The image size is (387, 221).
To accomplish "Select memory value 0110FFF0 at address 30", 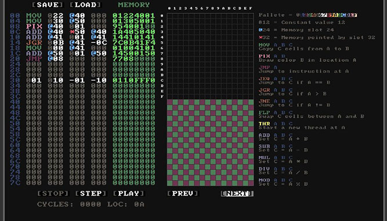I will [134, 80].
